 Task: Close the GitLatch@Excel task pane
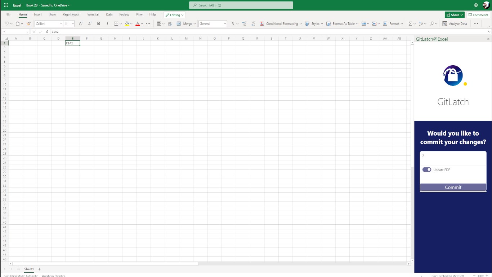click(x=488, y=39)
